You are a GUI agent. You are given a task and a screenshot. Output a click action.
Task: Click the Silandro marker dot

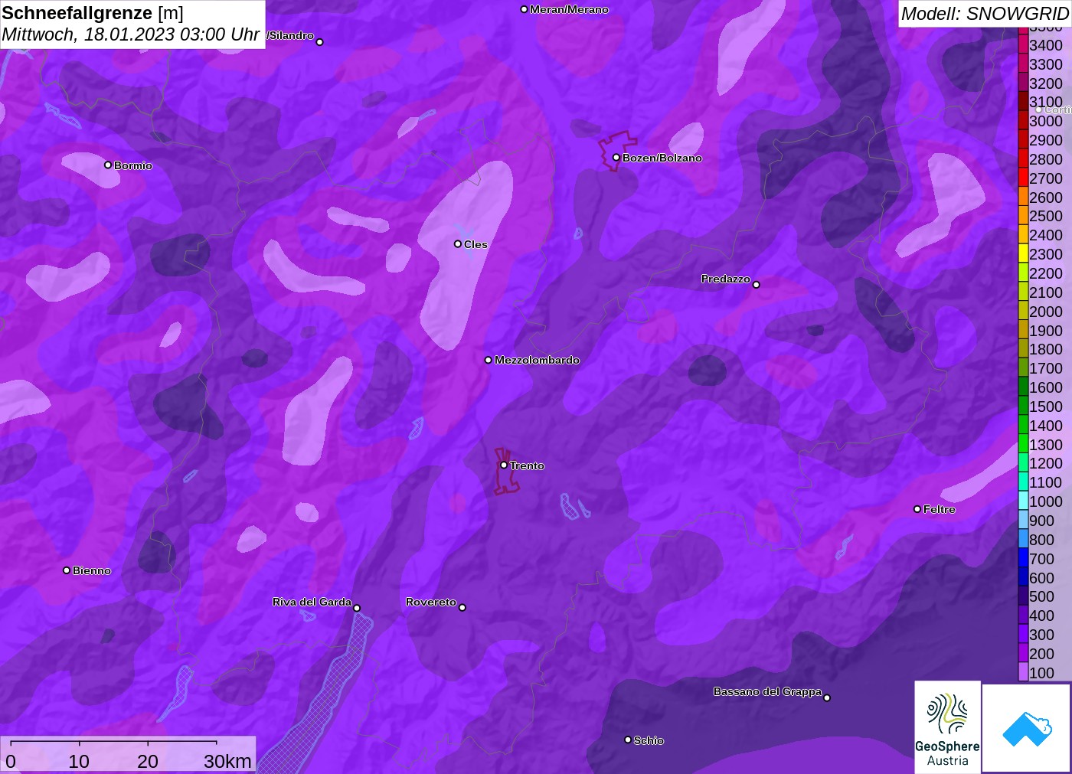coord(320,42)
